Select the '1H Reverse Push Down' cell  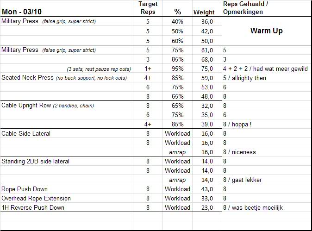pos(33,207)
